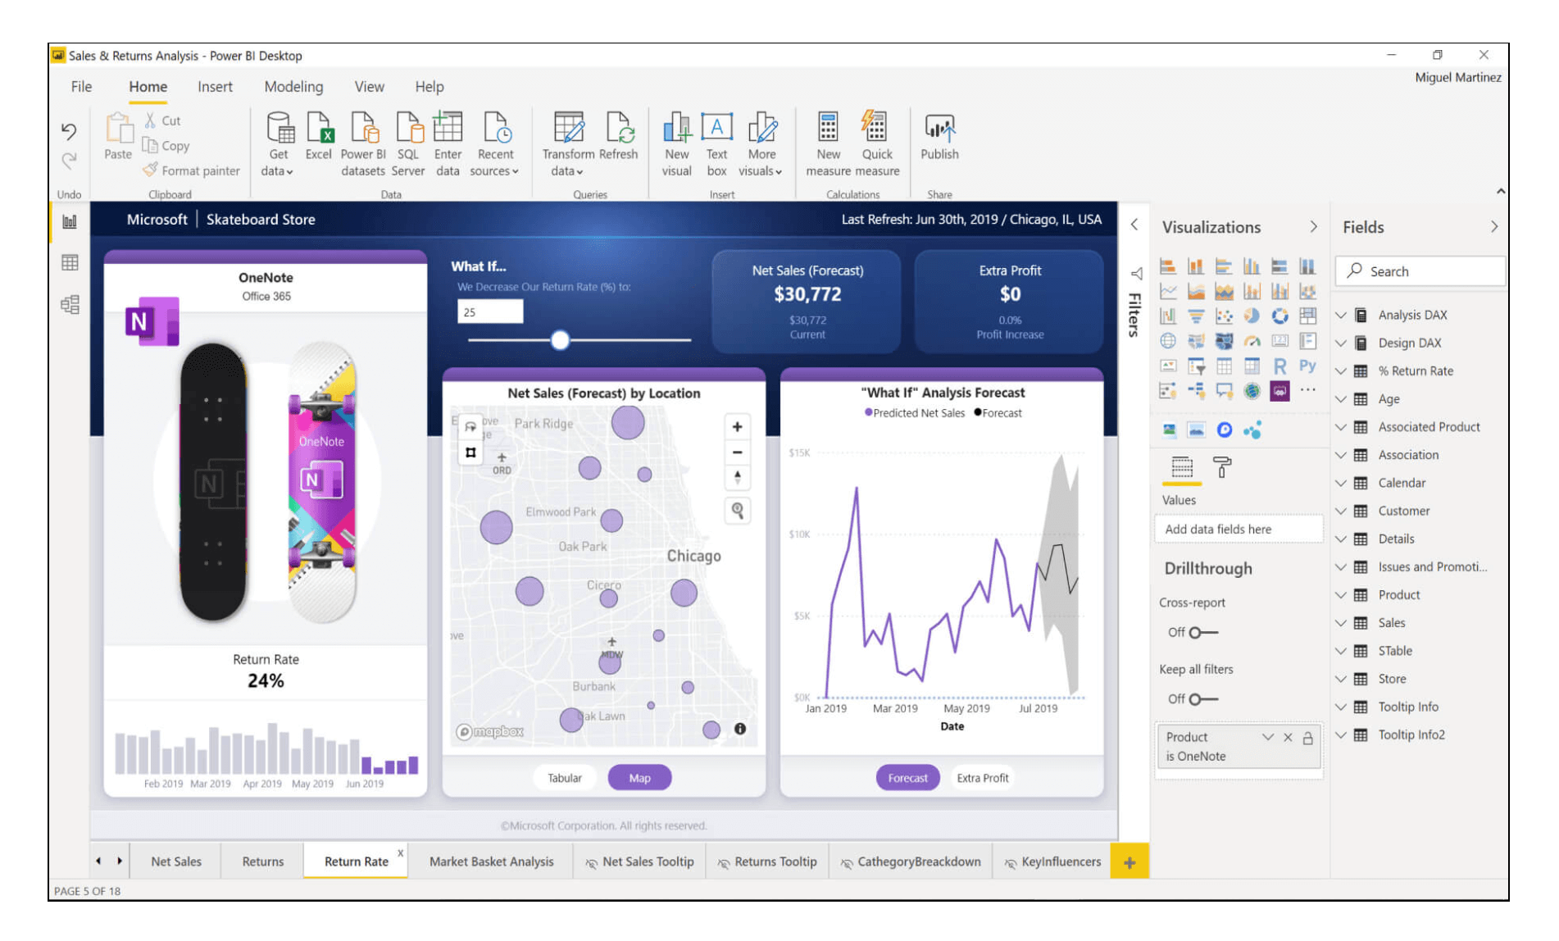Viewport: 1559px width, 941px height.
Task: Select the funnel chart visual
Action: (x=1196, y=316)
